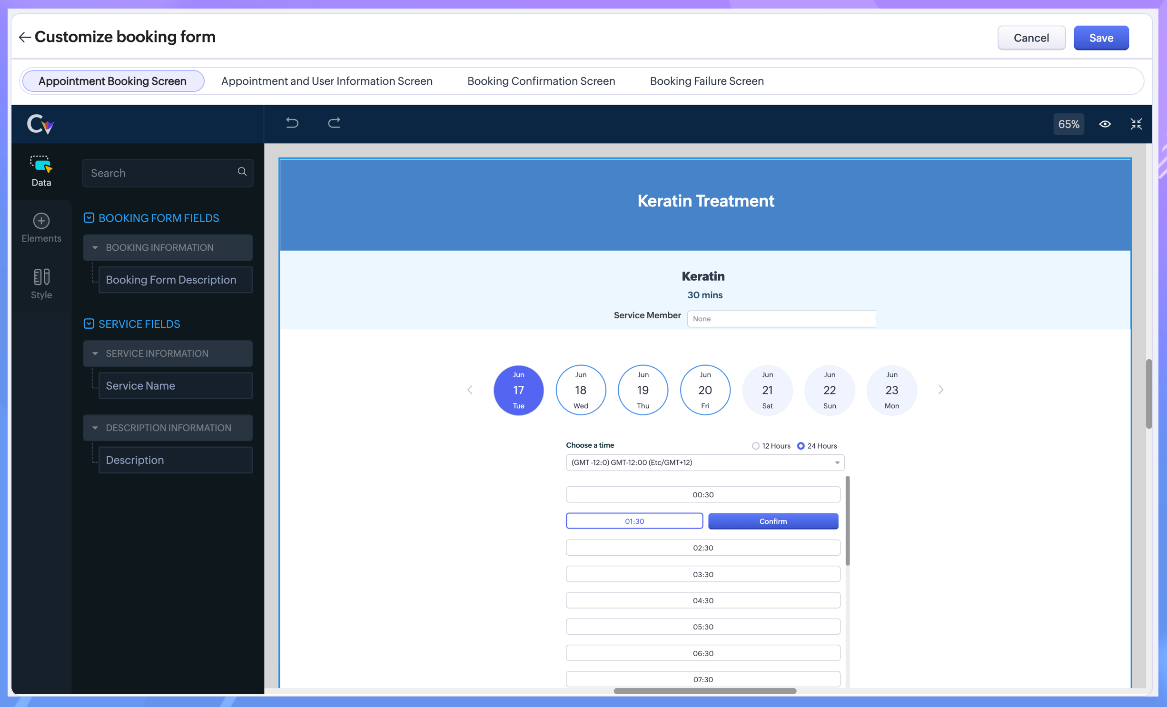
Task: Switch to Booking Confirmation Screen tab
Action: pyautogui.click(x=541, y=81)
